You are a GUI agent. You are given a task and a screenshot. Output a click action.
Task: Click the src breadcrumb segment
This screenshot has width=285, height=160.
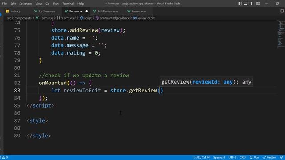pos(9,18)
